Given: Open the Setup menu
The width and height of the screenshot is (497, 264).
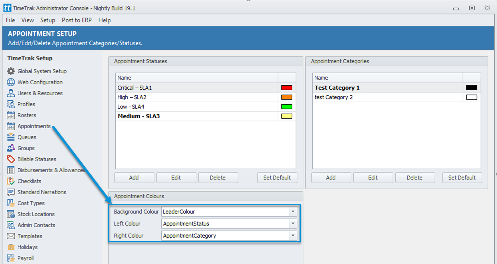Looking at the screenshot, I should click(x=48, y=20).
